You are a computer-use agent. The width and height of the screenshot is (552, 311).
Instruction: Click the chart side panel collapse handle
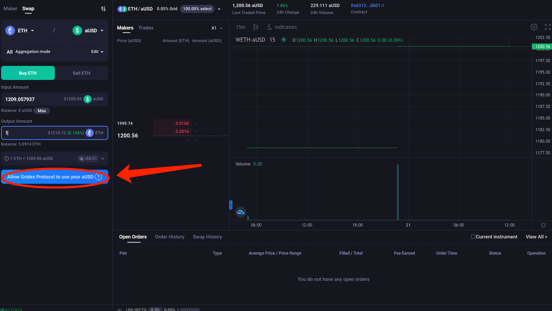(231, 205)
